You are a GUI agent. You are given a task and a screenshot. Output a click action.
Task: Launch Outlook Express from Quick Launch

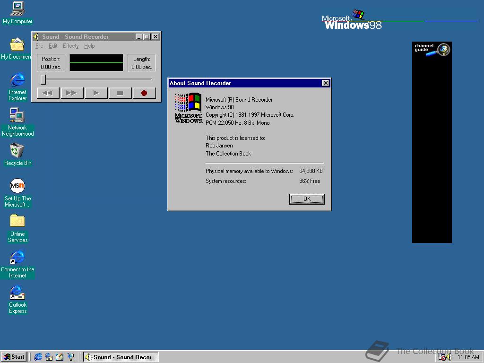click(49, 357)
